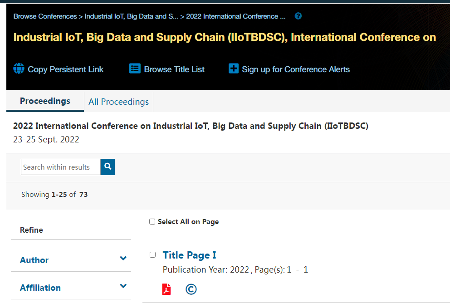The image size is (450, 303).
Task: Click the list icon beside Browse Title List
Action: pos(135,69)
